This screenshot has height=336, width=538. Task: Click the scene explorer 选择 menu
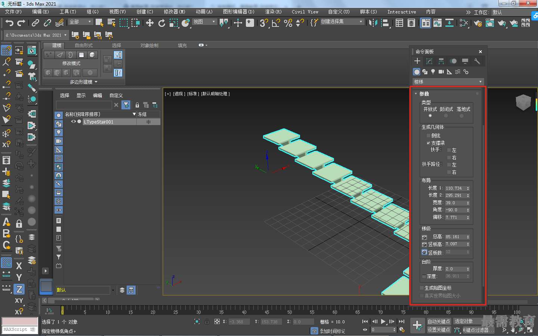click(65, 96)
